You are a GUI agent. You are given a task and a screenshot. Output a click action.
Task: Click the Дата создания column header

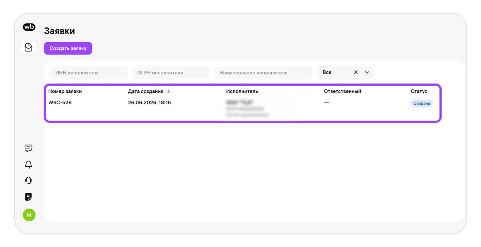[146, 91]
